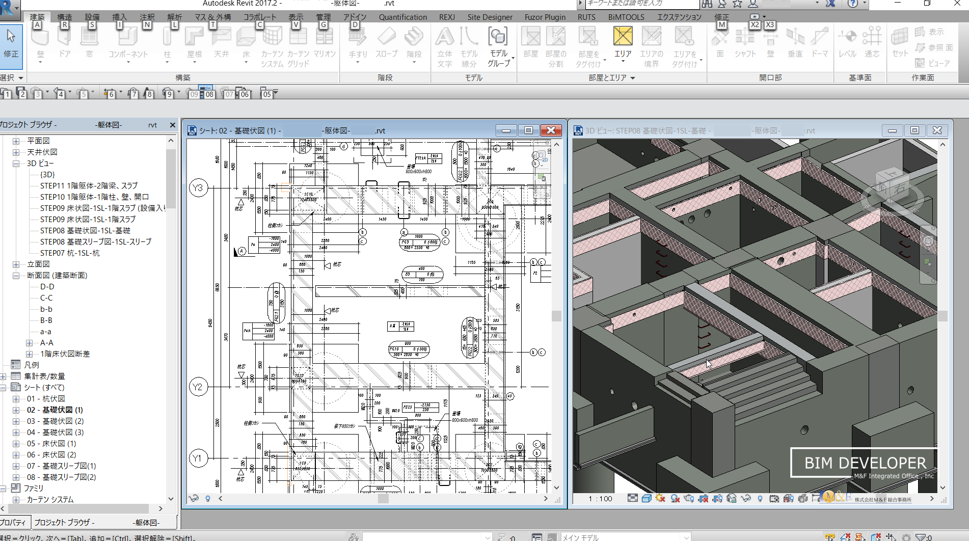
Task: Open the 選択 panel dropdown
Action: pos(12,78)
